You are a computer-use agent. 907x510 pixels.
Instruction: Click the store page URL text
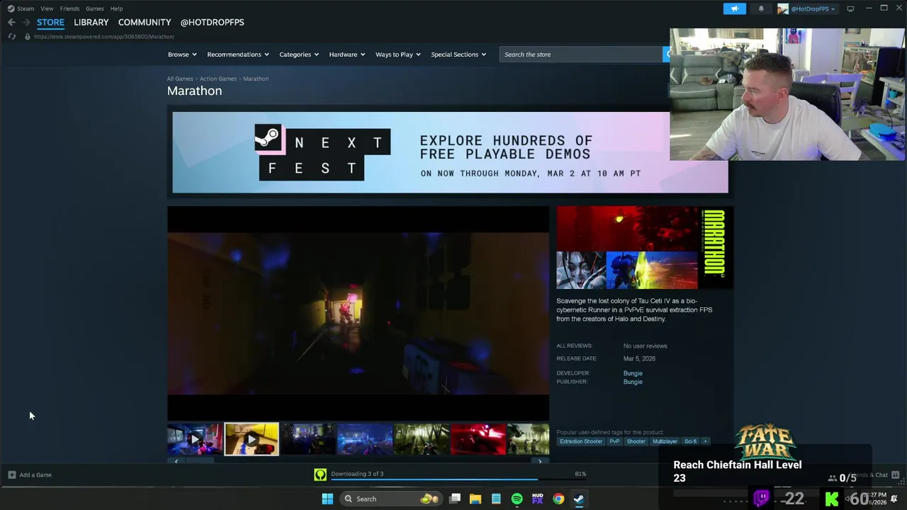(x=104, y=37)
